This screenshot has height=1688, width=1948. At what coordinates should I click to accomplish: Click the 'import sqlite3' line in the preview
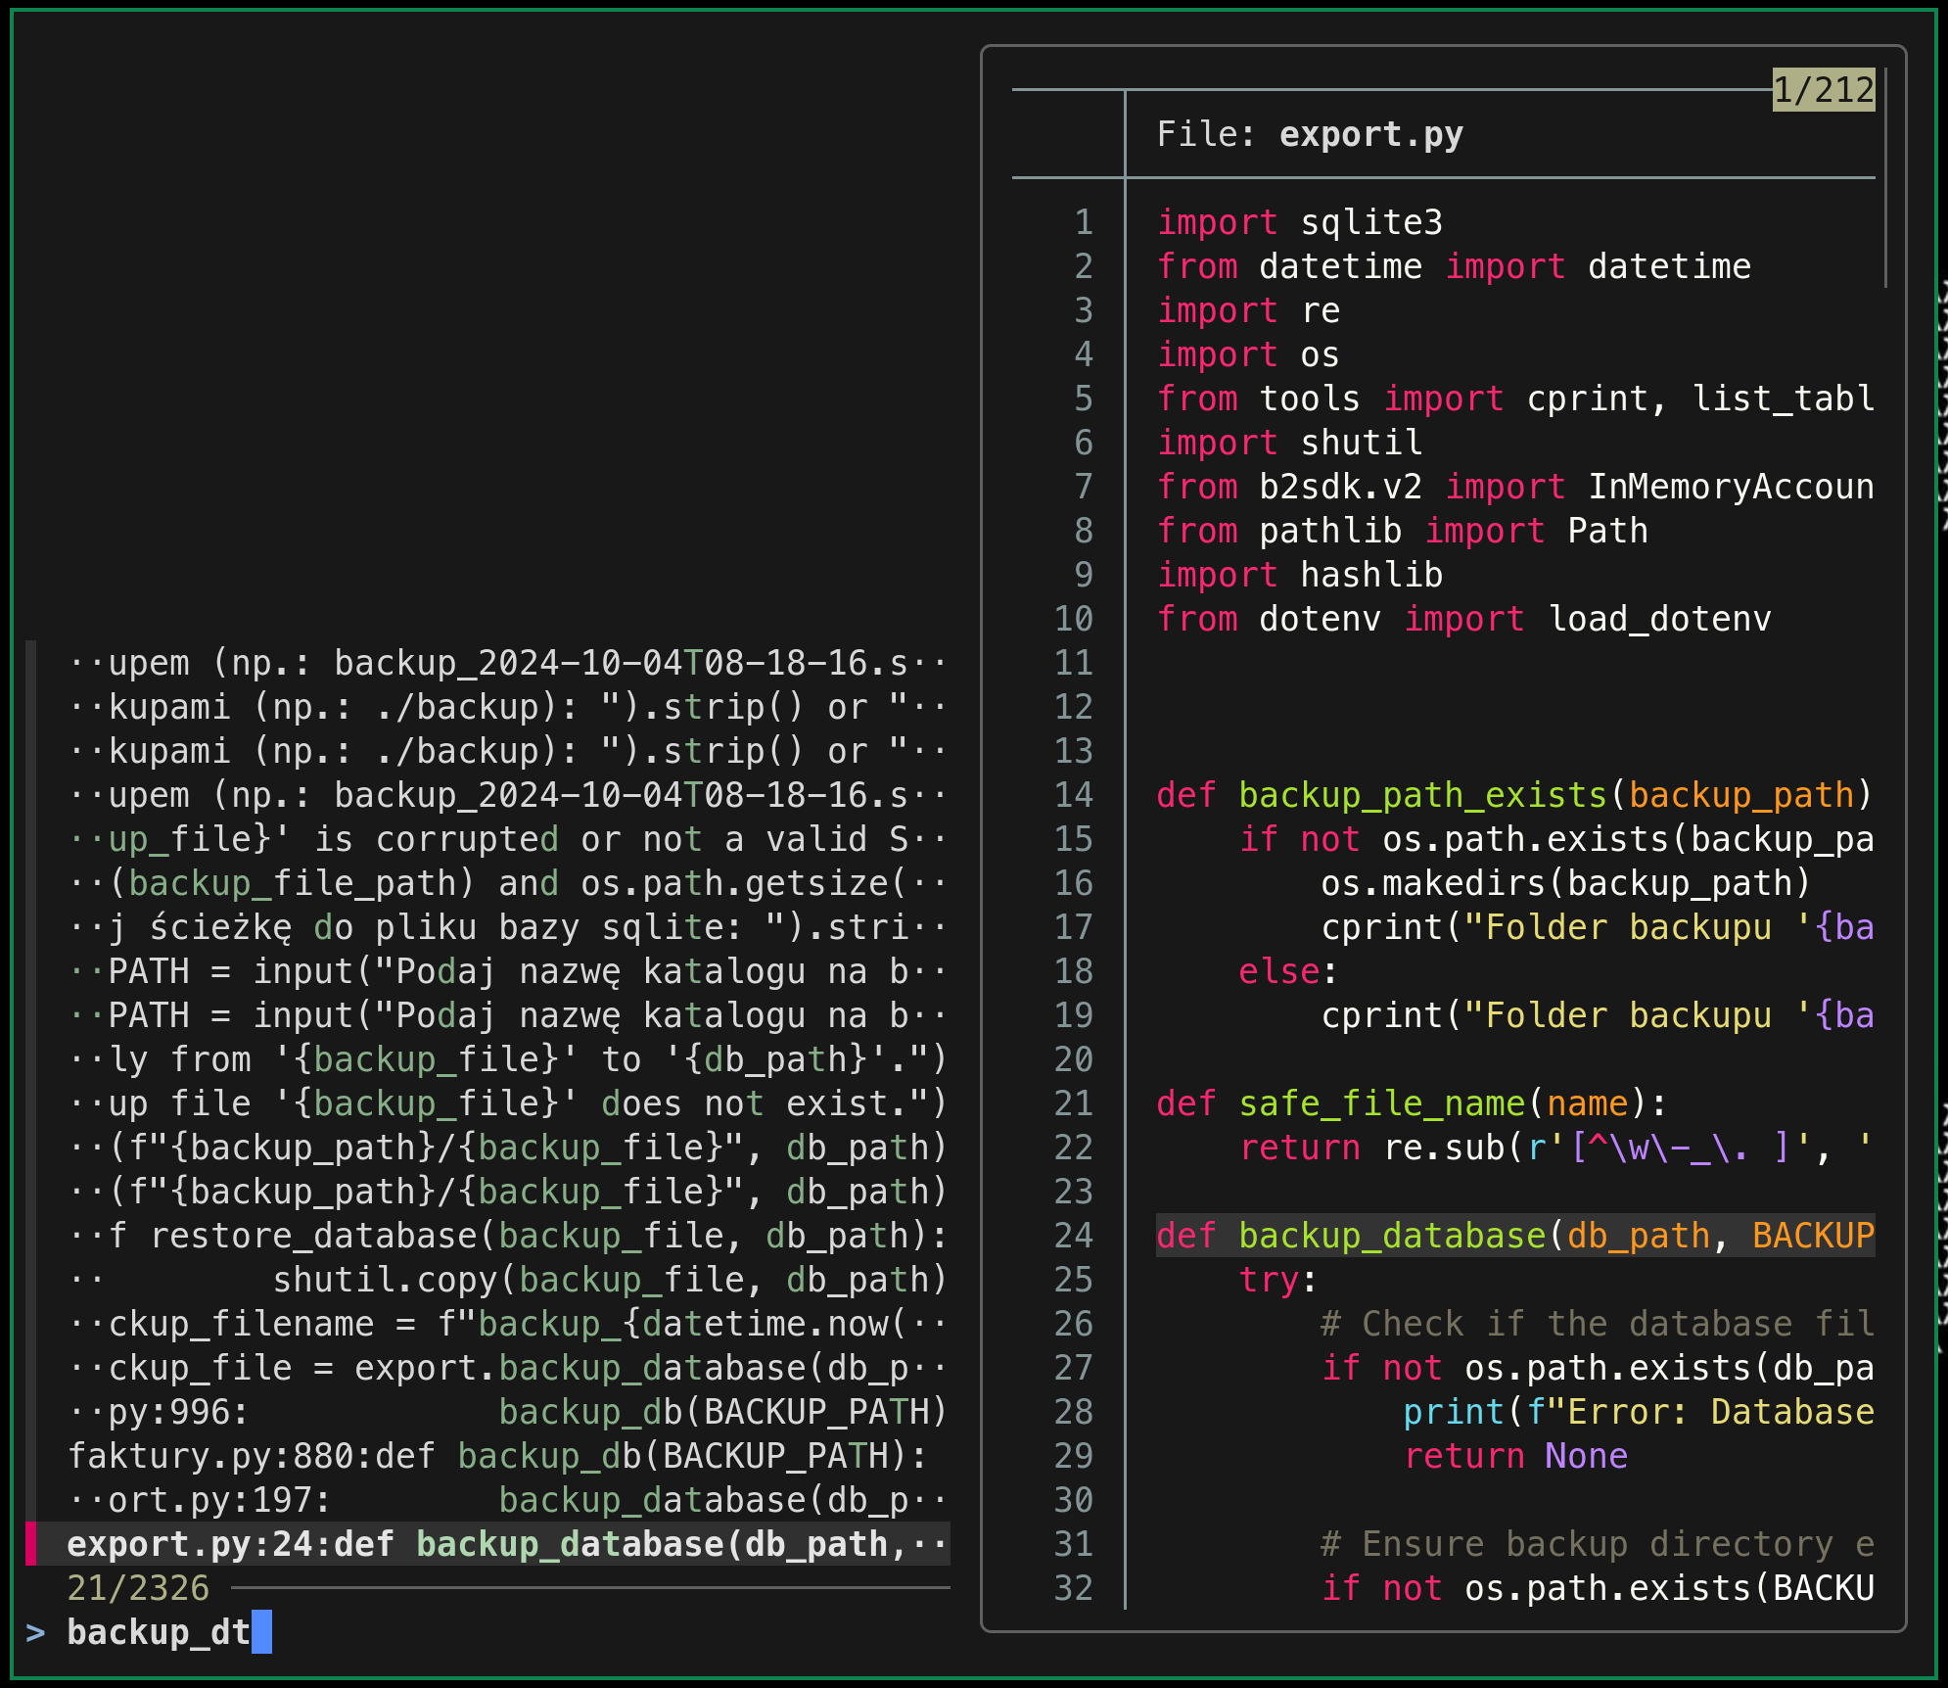pyautogui.click(x=1299, y=222)
